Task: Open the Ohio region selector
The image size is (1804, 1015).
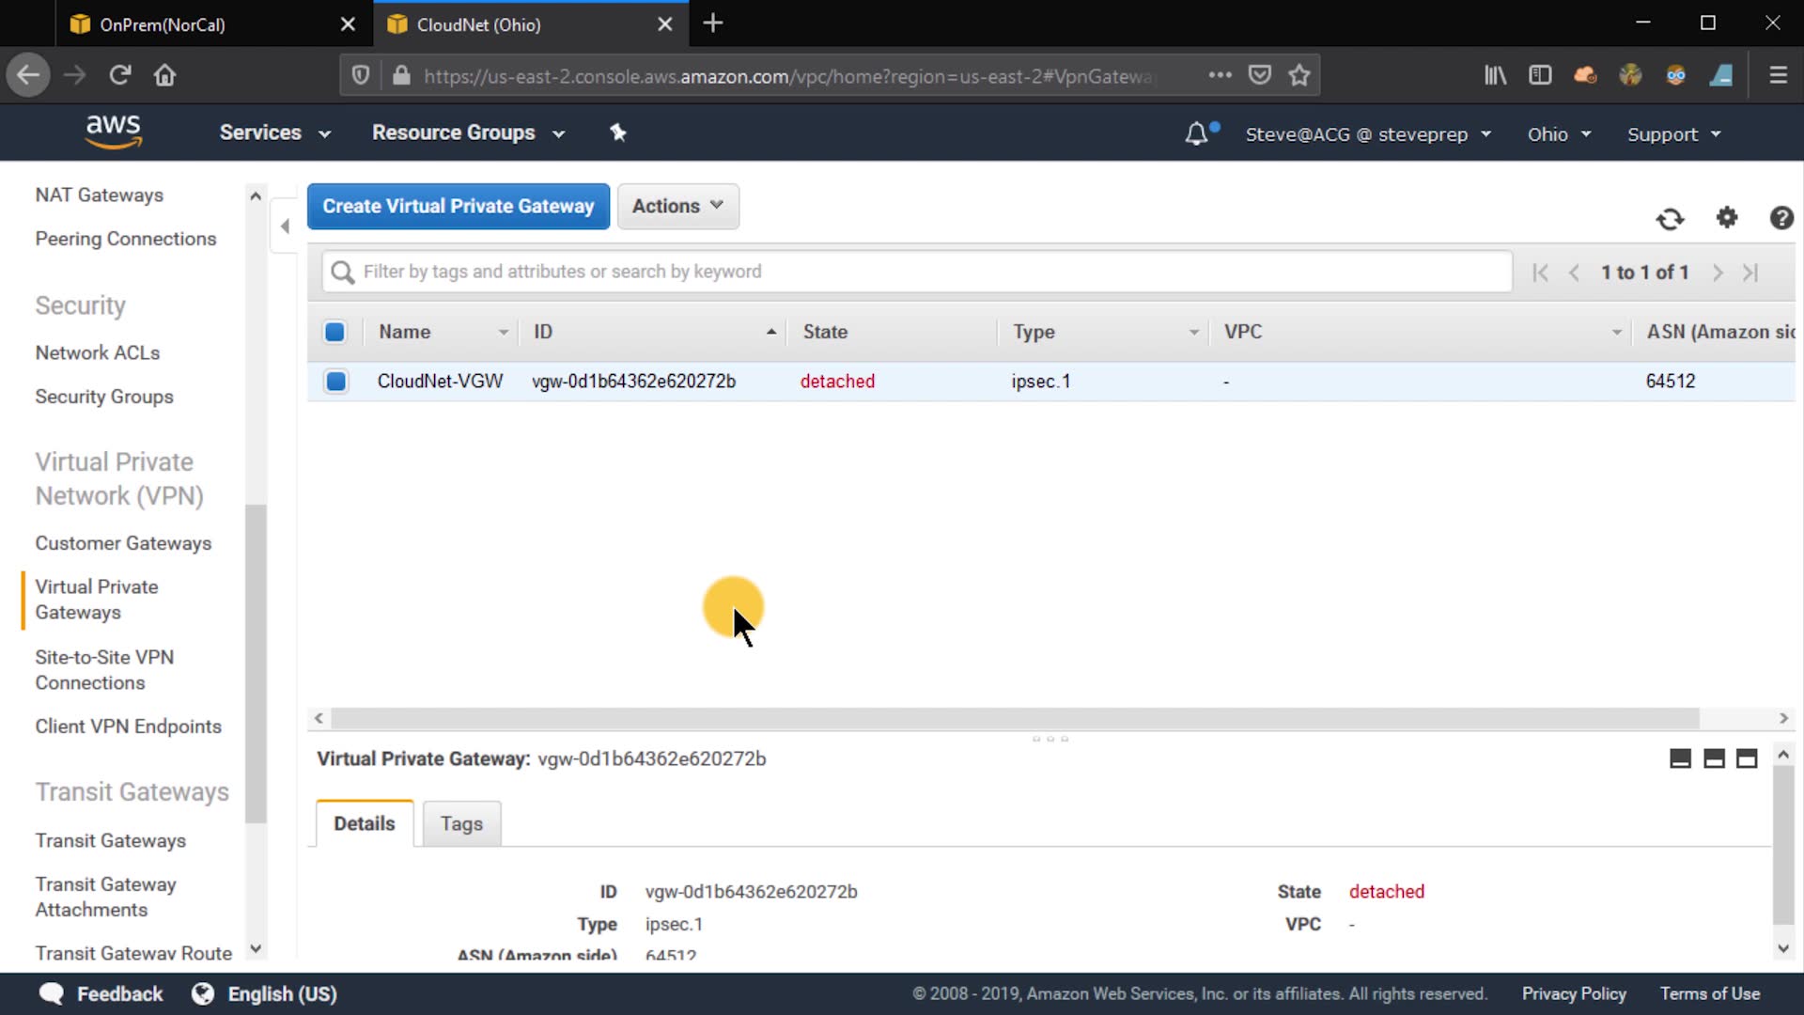Action: click(x=1558, y=134)
